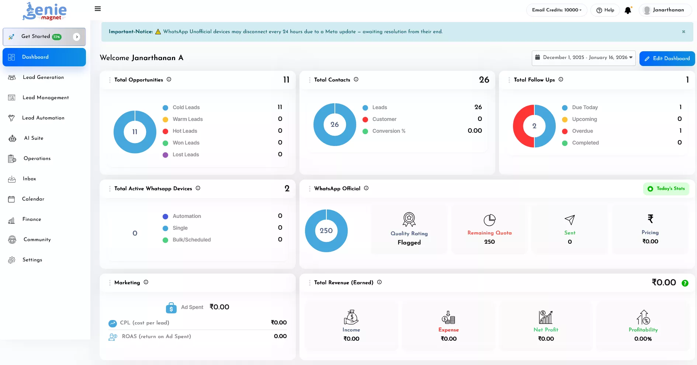The height and width of the screenshot is (365, 697).
Task: Click info icon beside WhatsApp Official
Action: [366, 188]
